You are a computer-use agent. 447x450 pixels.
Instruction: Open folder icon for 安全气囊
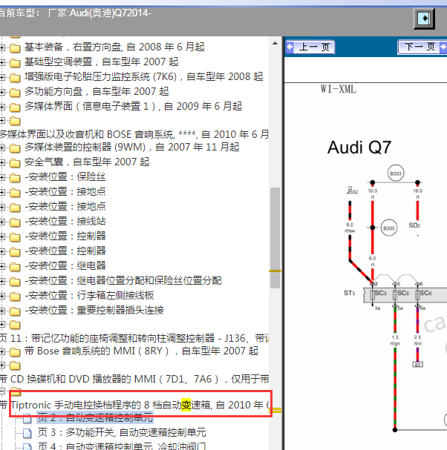15,163
